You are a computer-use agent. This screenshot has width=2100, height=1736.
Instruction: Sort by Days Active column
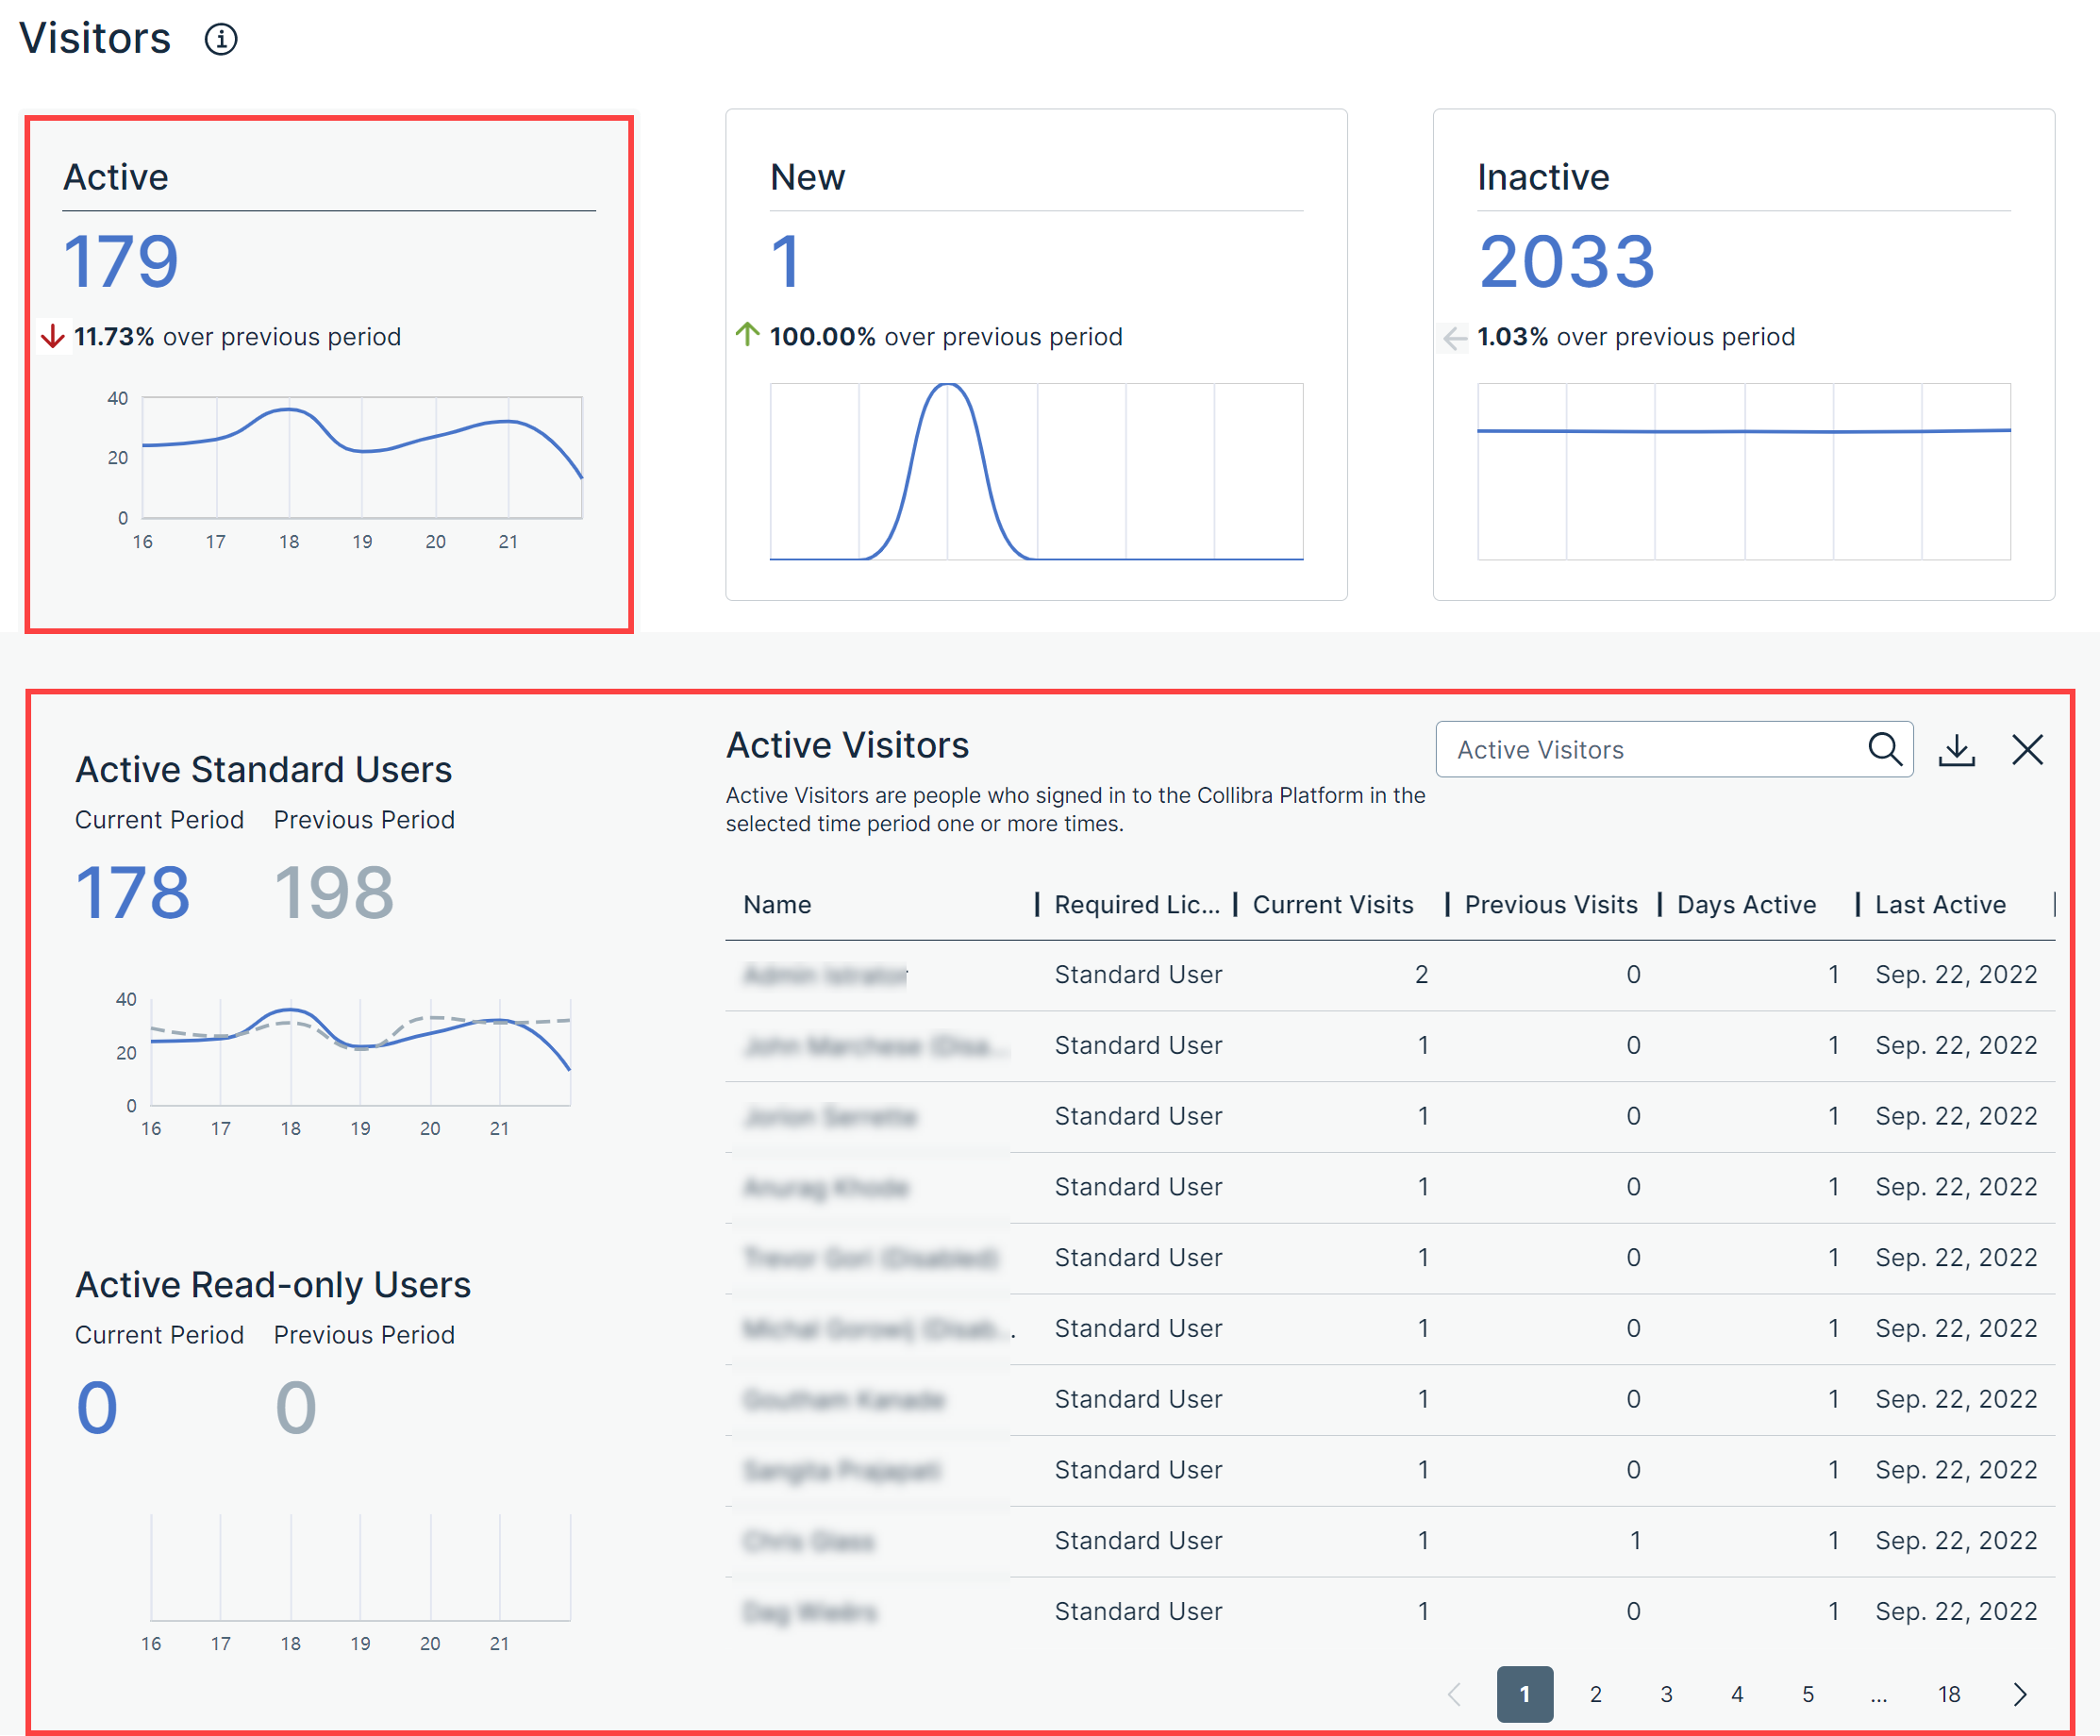(x=1746, y=904)
